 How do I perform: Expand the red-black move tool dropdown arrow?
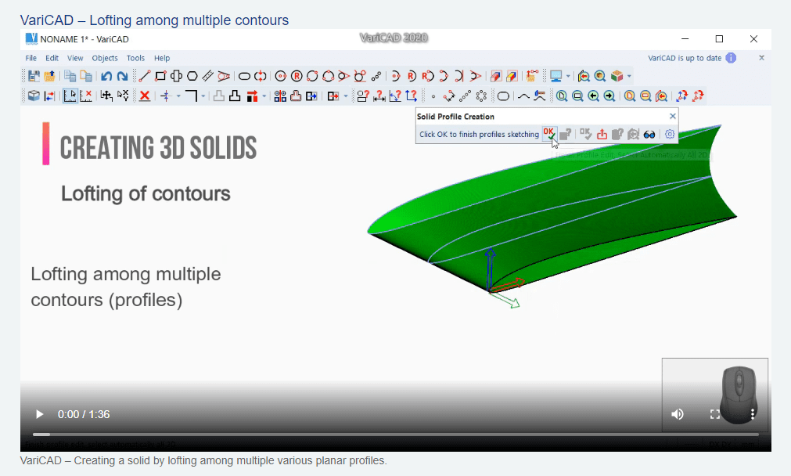coord(264,96)
